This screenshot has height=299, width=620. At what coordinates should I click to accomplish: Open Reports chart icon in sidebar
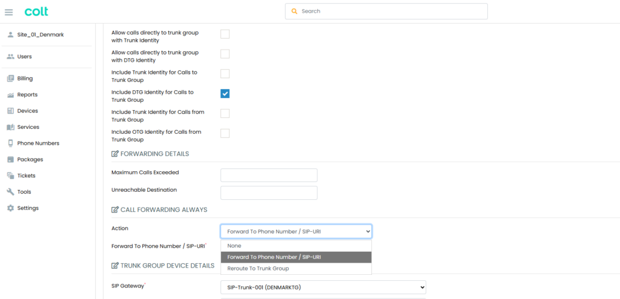click(11, 95)
